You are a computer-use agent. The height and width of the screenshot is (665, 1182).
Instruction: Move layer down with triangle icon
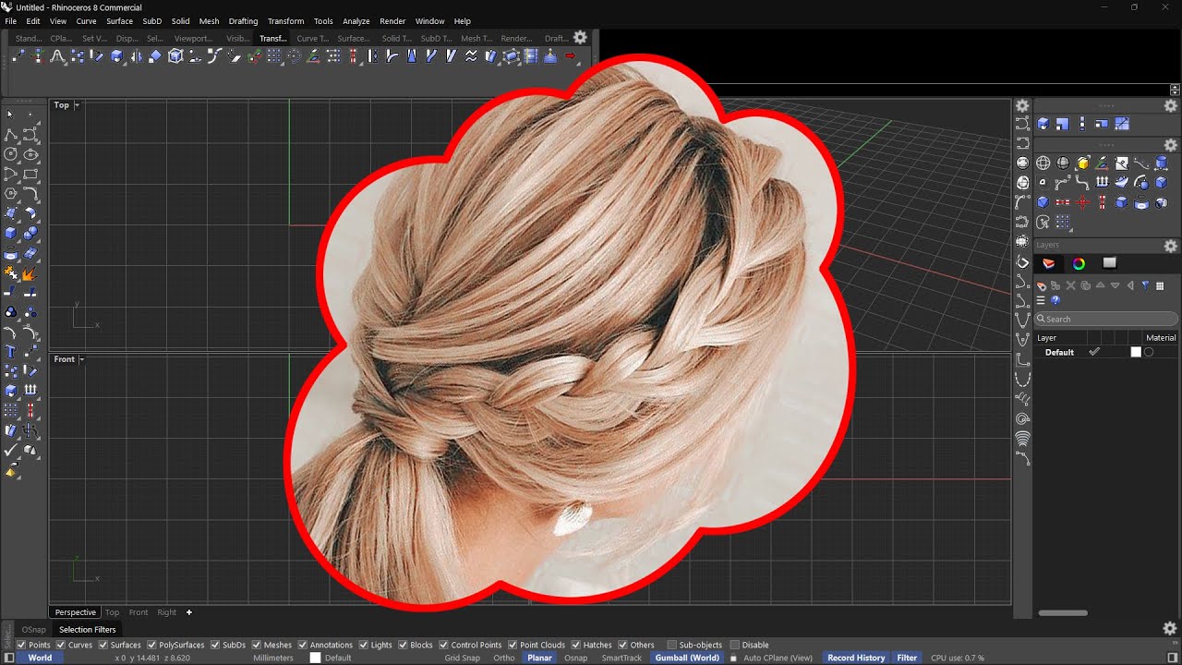click(1116, 286)
